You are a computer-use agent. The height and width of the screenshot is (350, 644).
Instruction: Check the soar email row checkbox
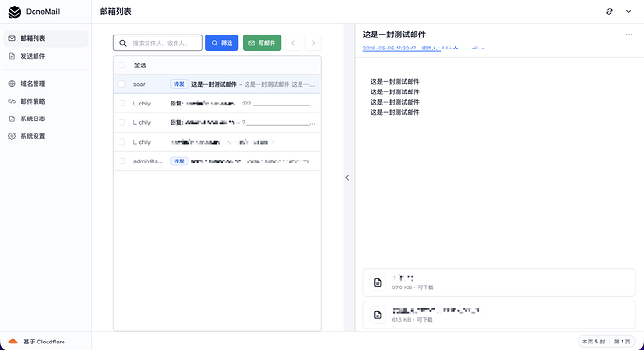coord(122,84)
